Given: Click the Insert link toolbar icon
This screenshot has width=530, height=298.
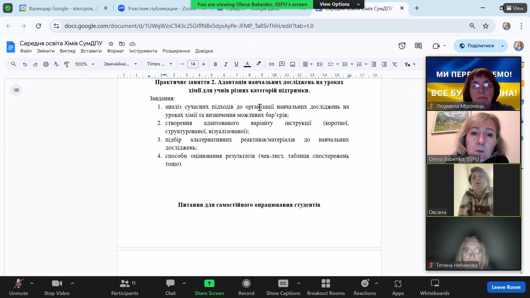Looking at the screenshot, I should coord(271,64).
